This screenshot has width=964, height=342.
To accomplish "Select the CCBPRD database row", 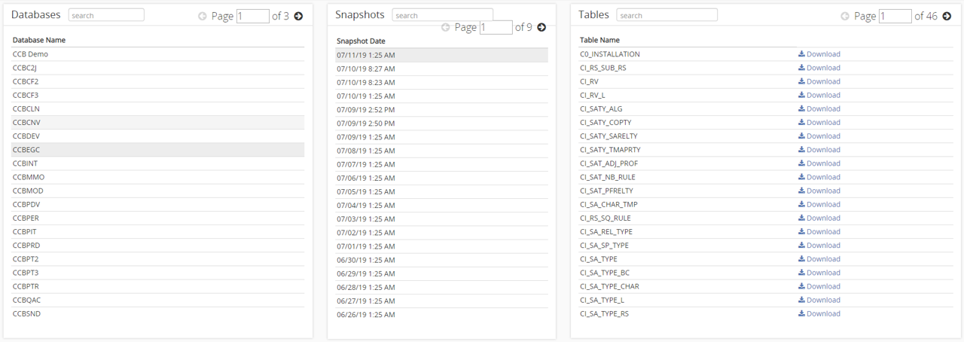I will [x=158, y=246].
